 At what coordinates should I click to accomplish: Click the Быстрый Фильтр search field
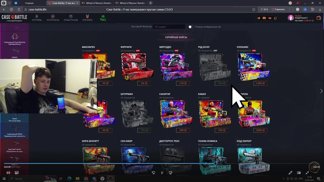169,27
